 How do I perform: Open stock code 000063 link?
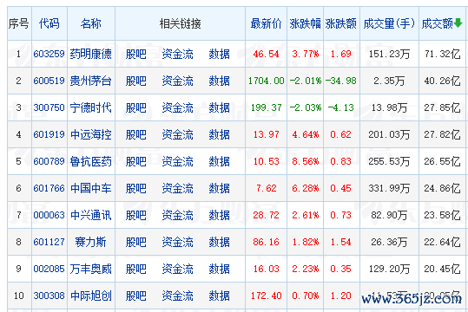click(x=49, y=215)
